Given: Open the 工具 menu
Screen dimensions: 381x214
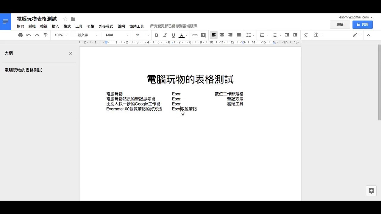Looking at the screenshot, I should 79,26.
